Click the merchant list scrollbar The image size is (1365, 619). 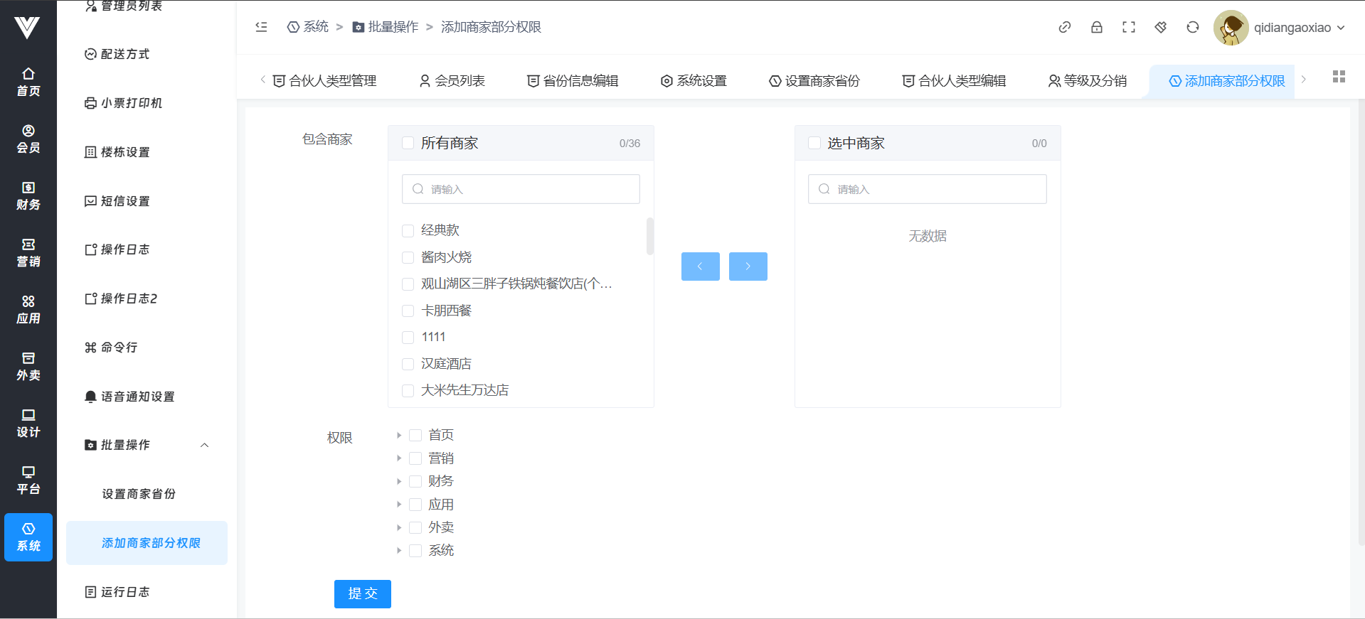pos(649,236)
